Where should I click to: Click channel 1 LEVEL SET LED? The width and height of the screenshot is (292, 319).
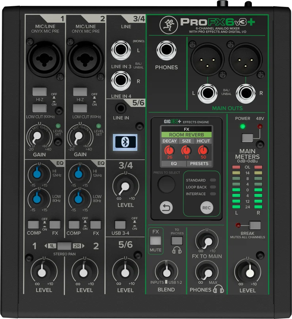[x=58, y=126]
